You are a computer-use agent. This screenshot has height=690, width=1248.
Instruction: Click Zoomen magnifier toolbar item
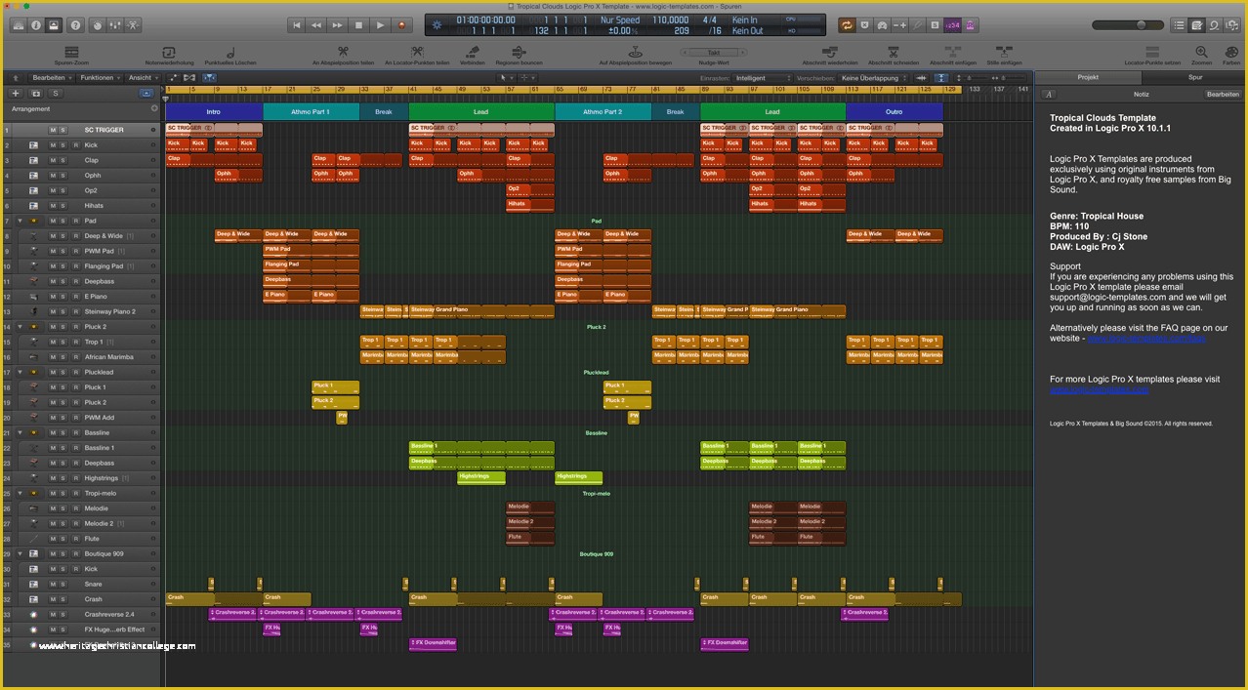(1201, 55)
